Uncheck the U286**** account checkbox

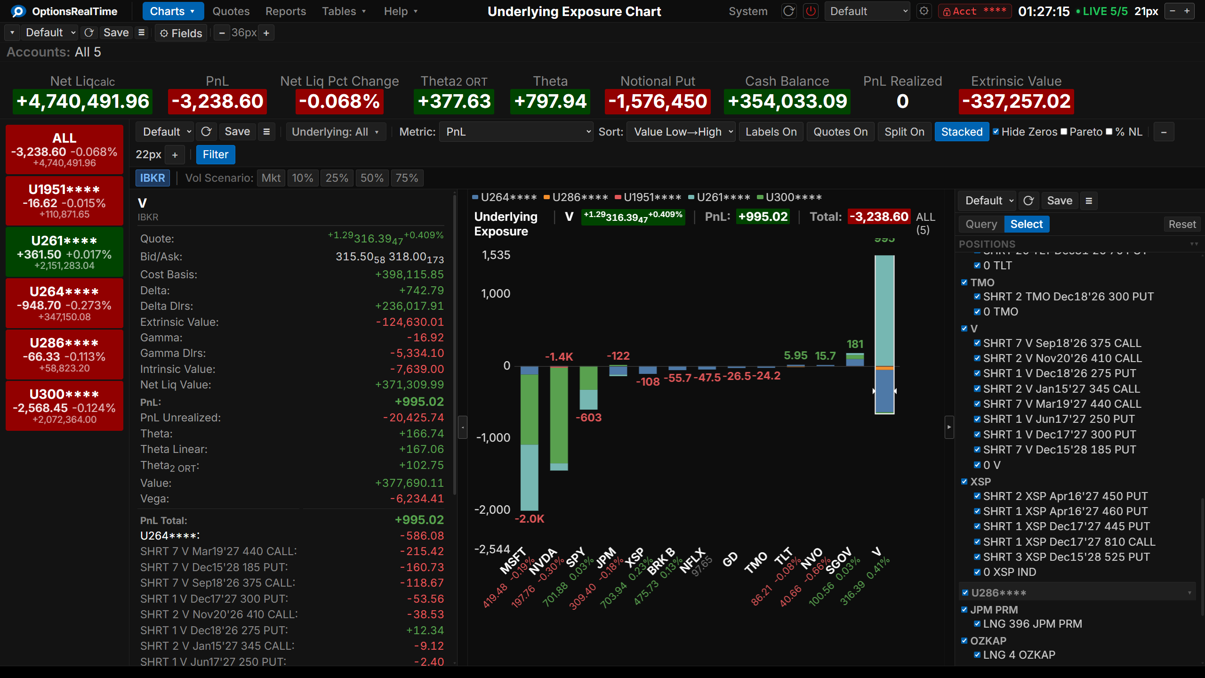(x=965, y=593)
